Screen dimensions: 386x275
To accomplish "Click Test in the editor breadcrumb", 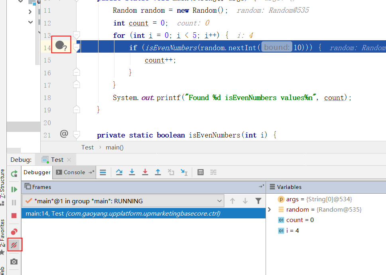I will [88, 147].
